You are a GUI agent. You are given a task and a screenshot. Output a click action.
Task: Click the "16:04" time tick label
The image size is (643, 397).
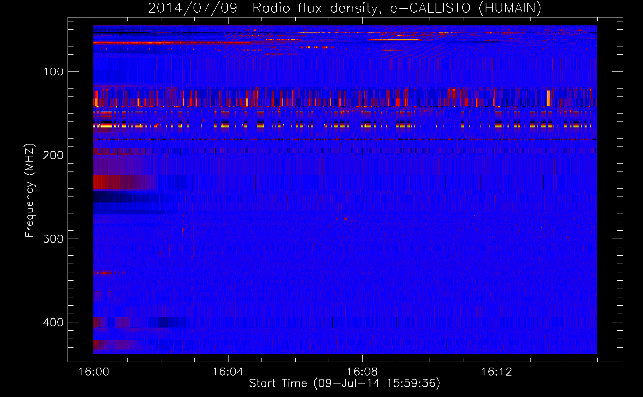228,372
